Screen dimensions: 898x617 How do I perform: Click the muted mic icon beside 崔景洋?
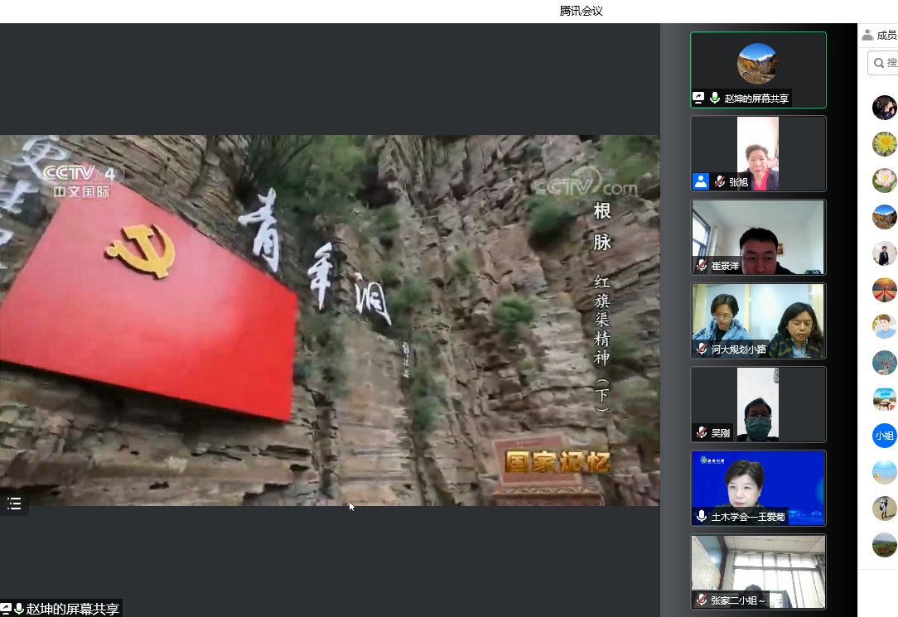[702, 265]
